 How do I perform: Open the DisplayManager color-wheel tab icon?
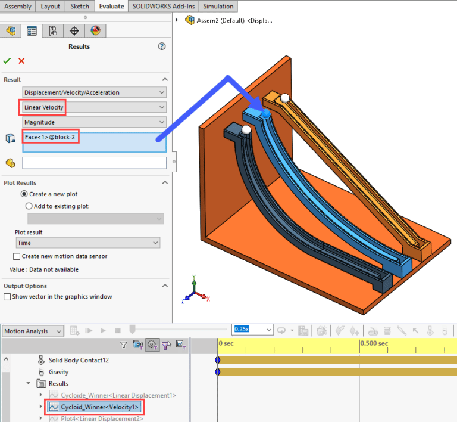95,30
